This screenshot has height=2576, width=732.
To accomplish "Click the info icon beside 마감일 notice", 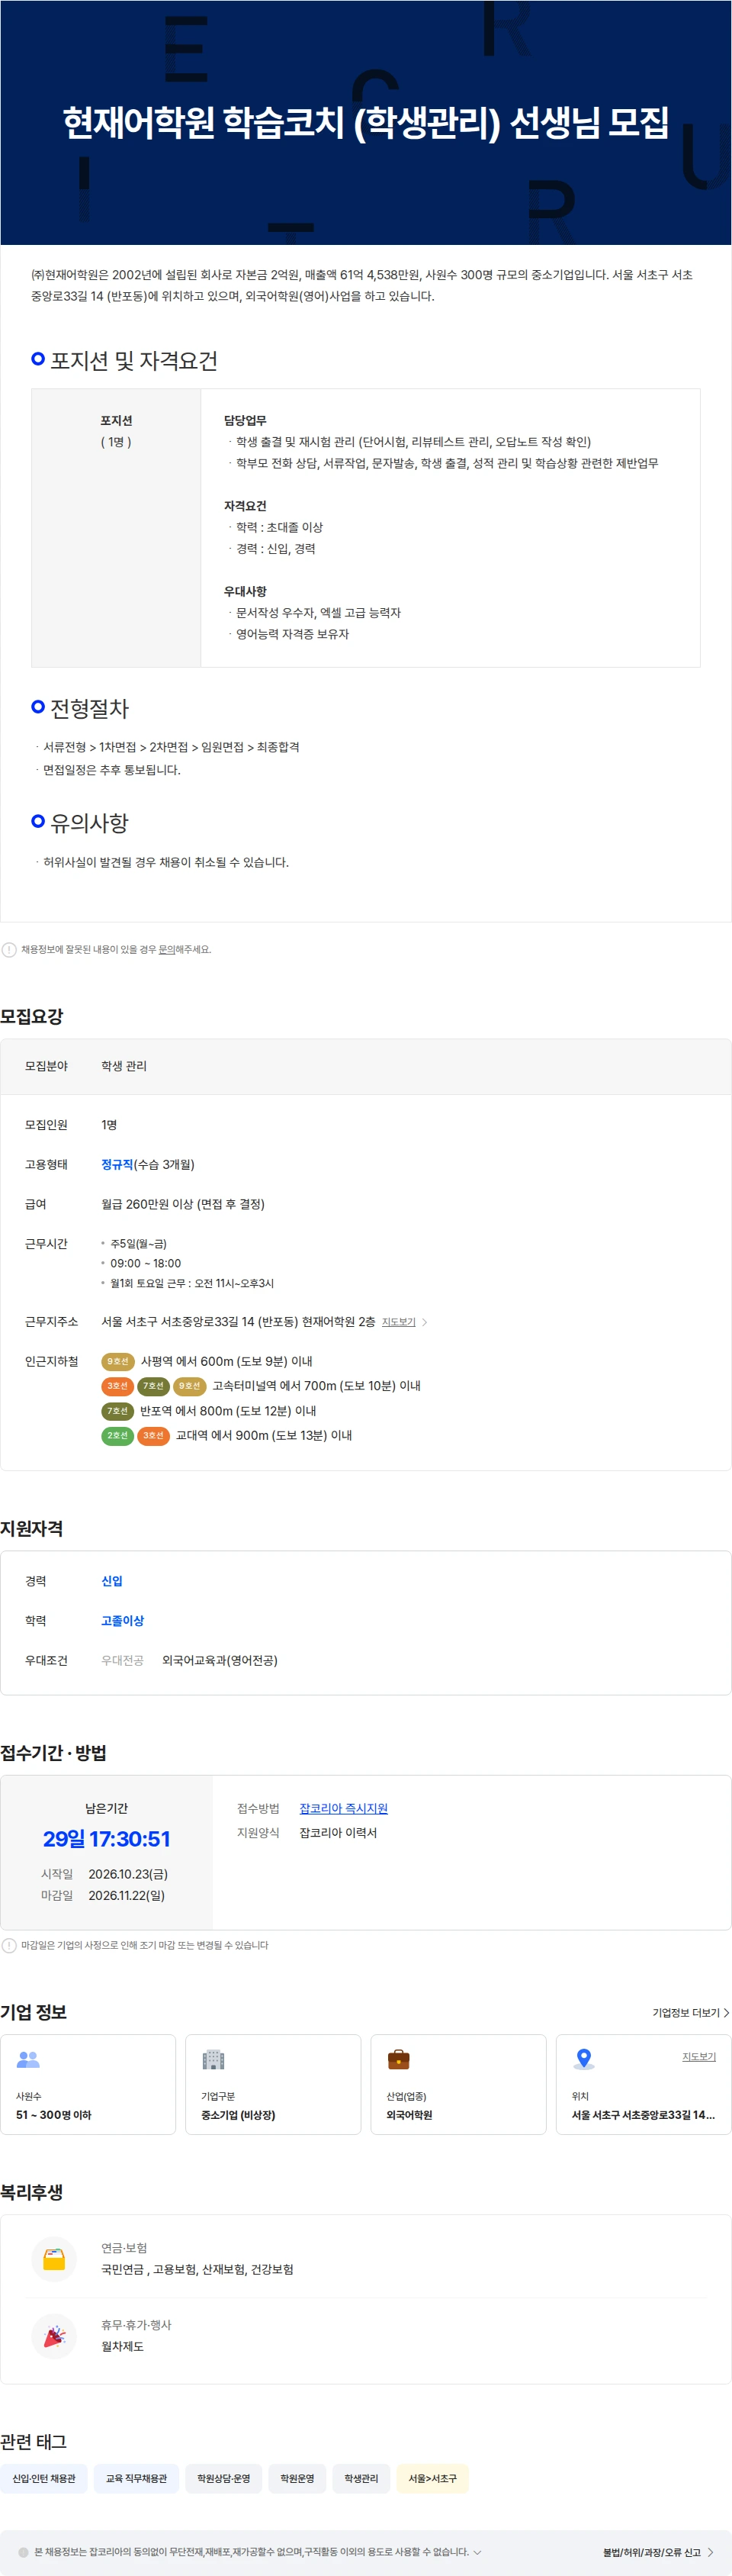I will tap(9, 1945).
